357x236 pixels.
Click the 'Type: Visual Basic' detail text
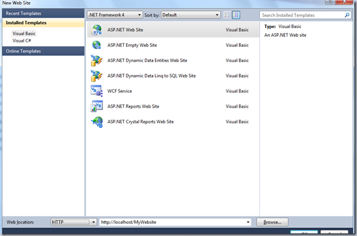[283, 27]
